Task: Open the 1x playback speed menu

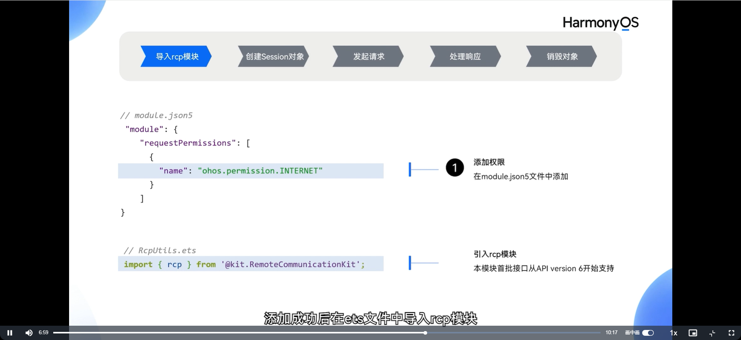Action: pyautogui.click(x=673, y=333)
